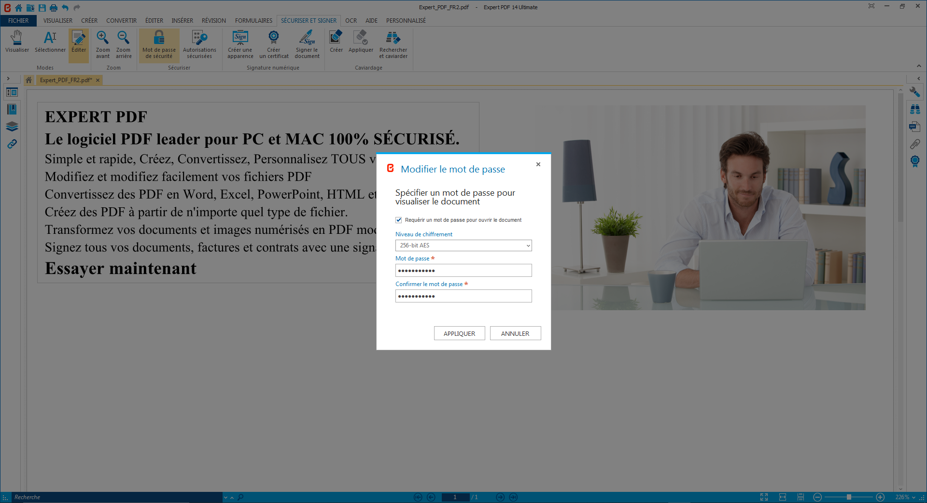927x503 pixels.
Task: Switch to the VISUALISER tab
Action: [x=58, y=21]
